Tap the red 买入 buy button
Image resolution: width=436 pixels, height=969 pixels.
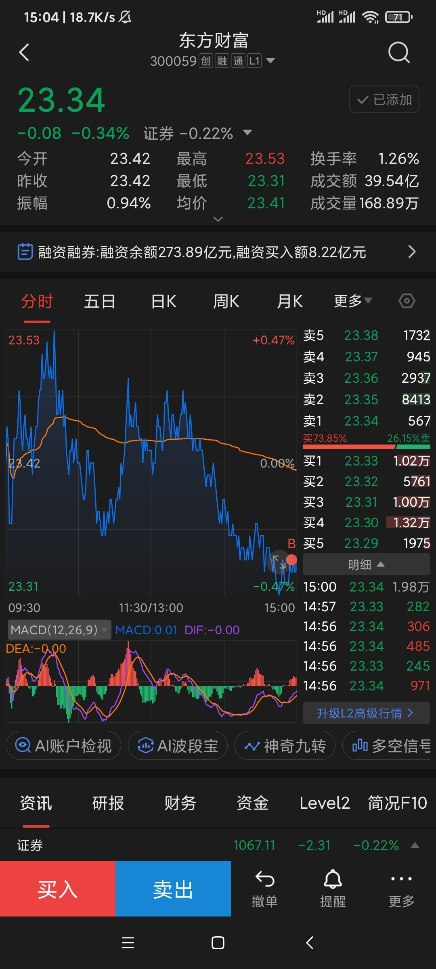[x=58, y=889]
